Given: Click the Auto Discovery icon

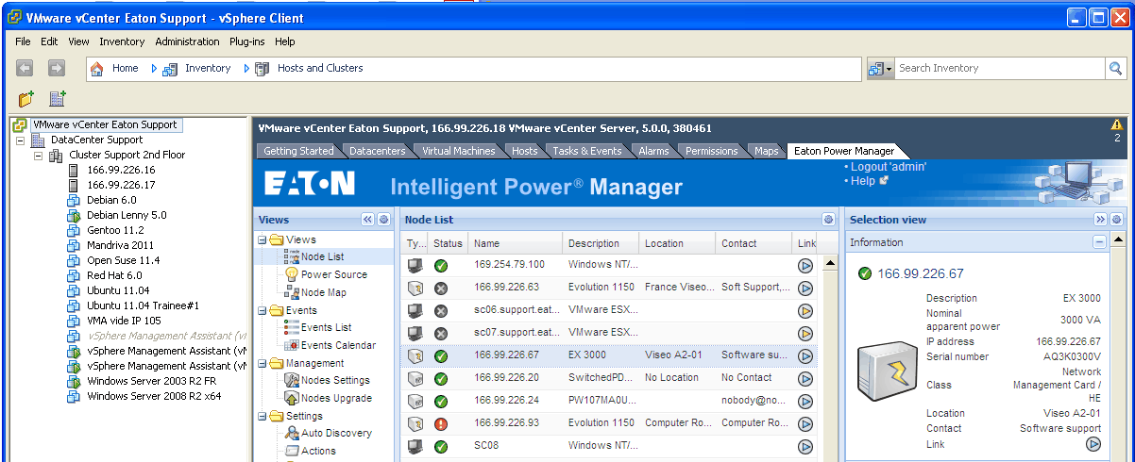Looking at the screenshot, I should tap(292, 433).
